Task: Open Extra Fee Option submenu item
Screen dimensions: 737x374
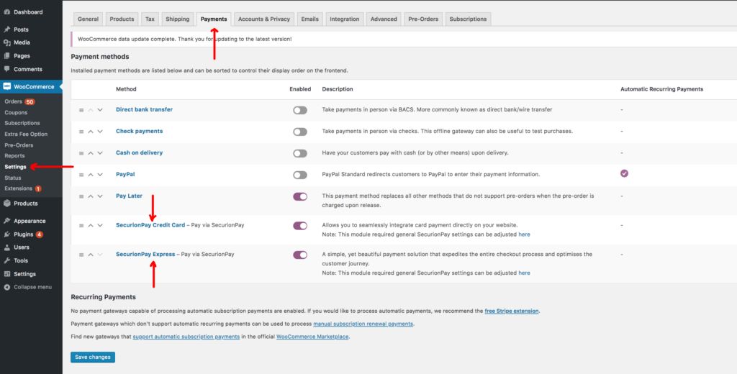Action: 26,134
